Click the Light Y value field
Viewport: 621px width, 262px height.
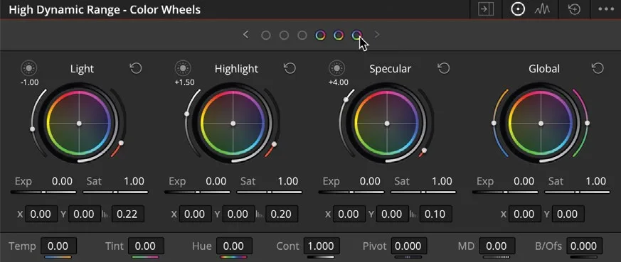click(x=85, y=214)
